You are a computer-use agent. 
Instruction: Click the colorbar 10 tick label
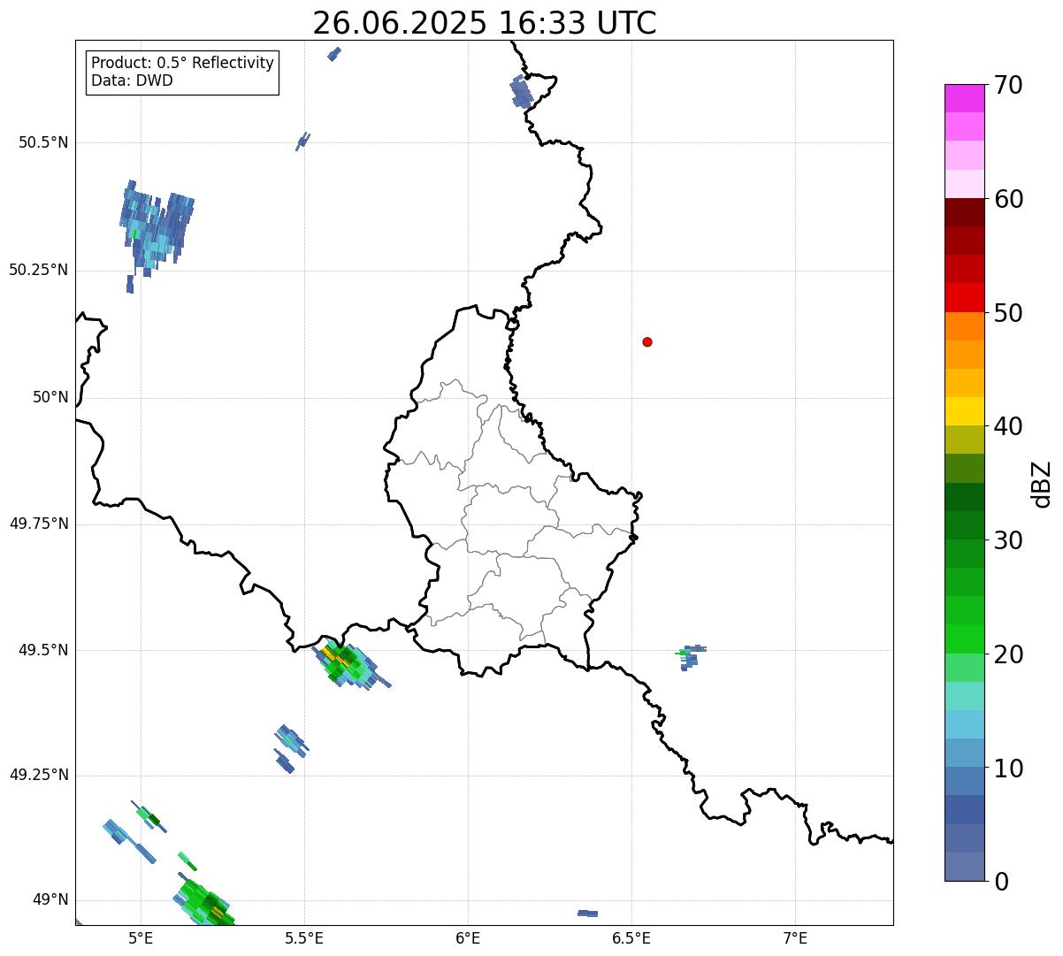click(1008, 769)
